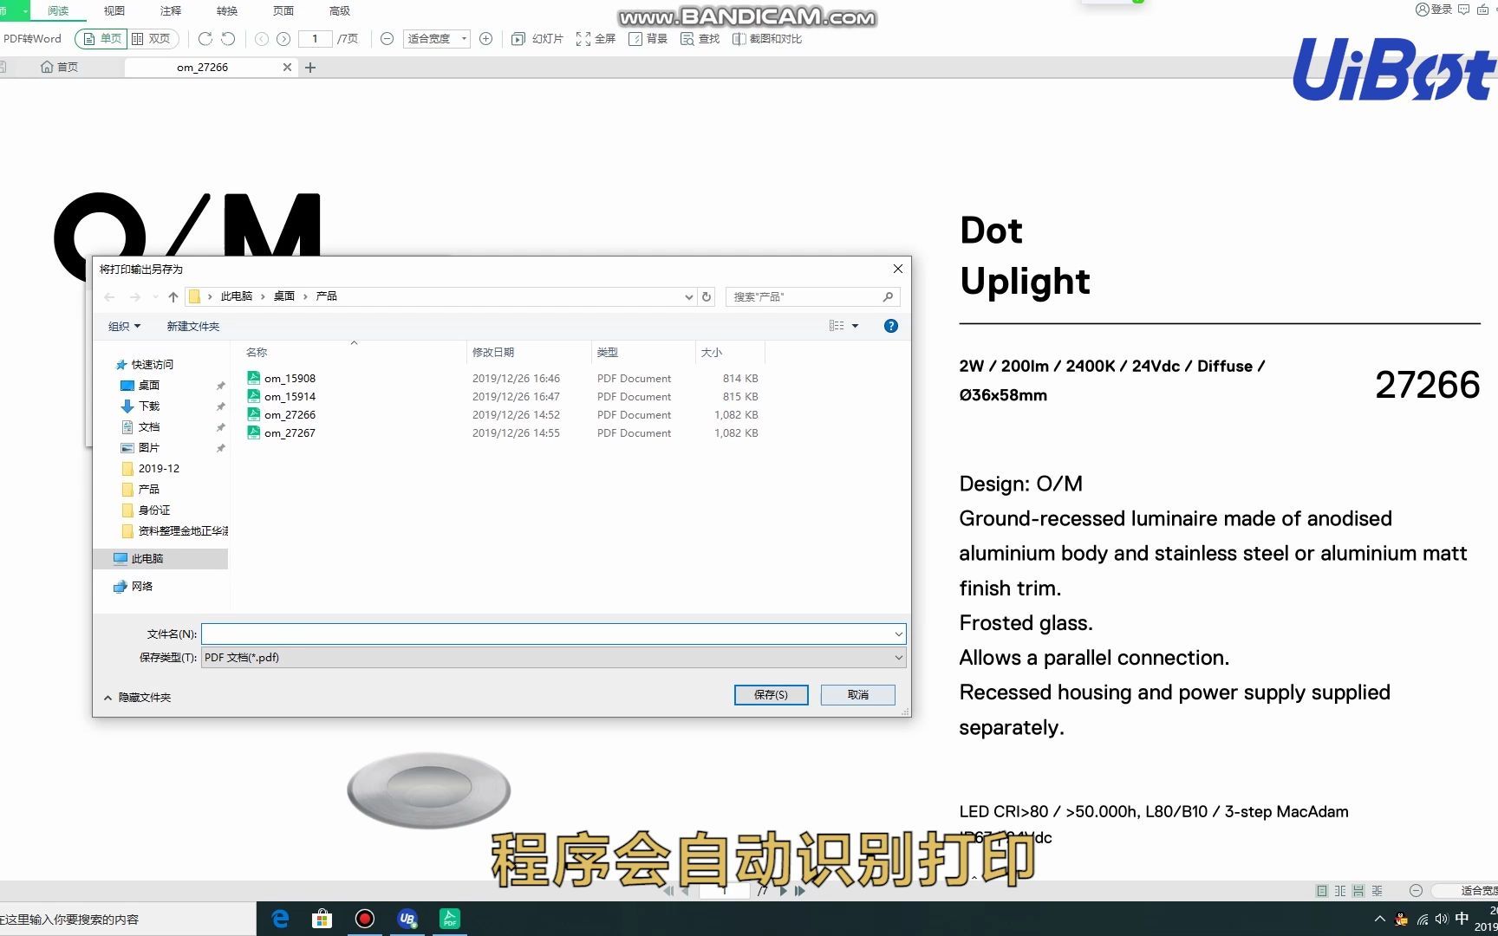Enter full screen via the 全屏 icon
The width and height of the screenshot is (1498, 936).
[x=596, y=38]
